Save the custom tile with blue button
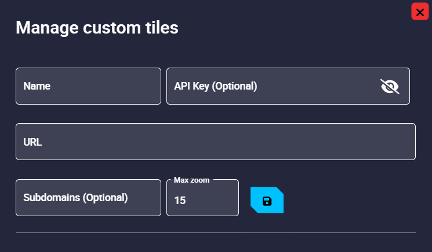Viewport: 432px width, 252px height. click(267, 201)
